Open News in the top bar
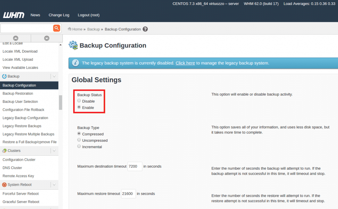The image size is (338, 209). [35, 15]
